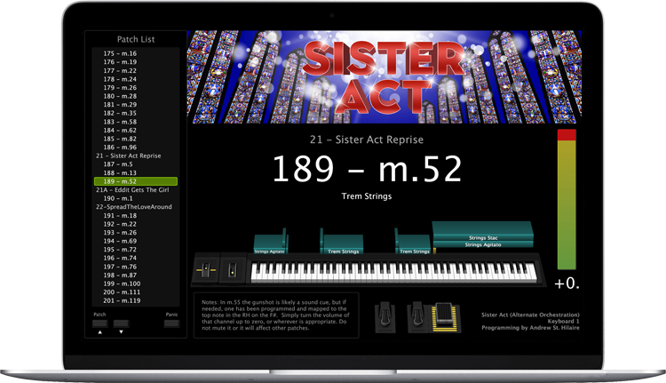The image size is (666, 383).
Task: Select patch 186 - m.96
Action: tap(120, 148)
